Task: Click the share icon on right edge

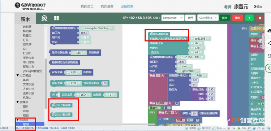Action: click(x=269, y=43)
